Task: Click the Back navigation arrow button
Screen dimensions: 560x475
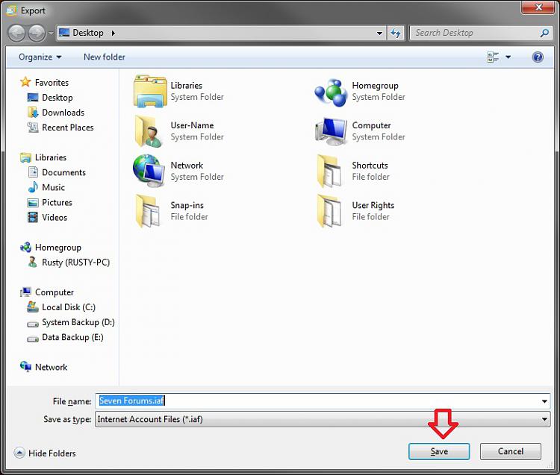Action: 16,33
